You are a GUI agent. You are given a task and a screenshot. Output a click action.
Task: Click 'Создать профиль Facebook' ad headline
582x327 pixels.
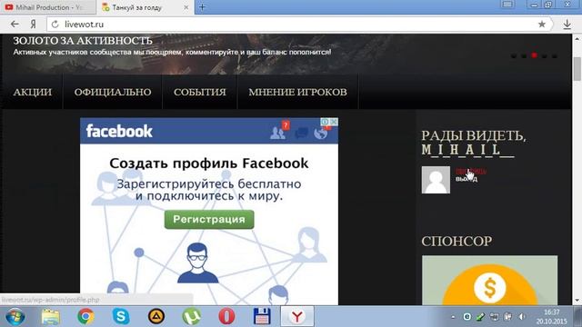(209, 163)
